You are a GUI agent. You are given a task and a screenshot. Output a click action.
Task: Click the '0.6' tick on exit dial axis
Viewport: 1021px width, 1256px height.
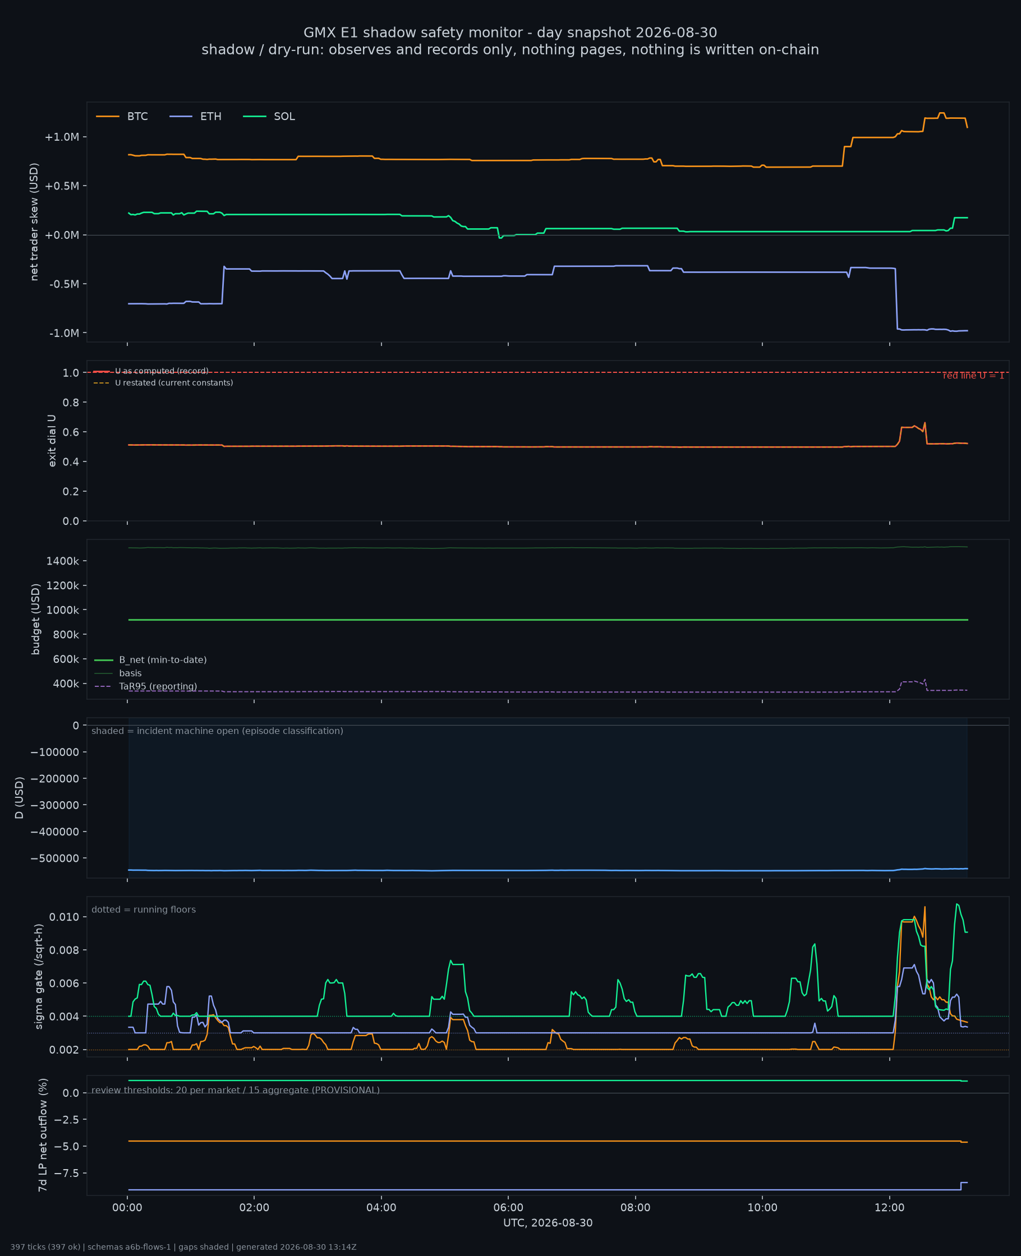pyautogui.click(x=71, y=432)
